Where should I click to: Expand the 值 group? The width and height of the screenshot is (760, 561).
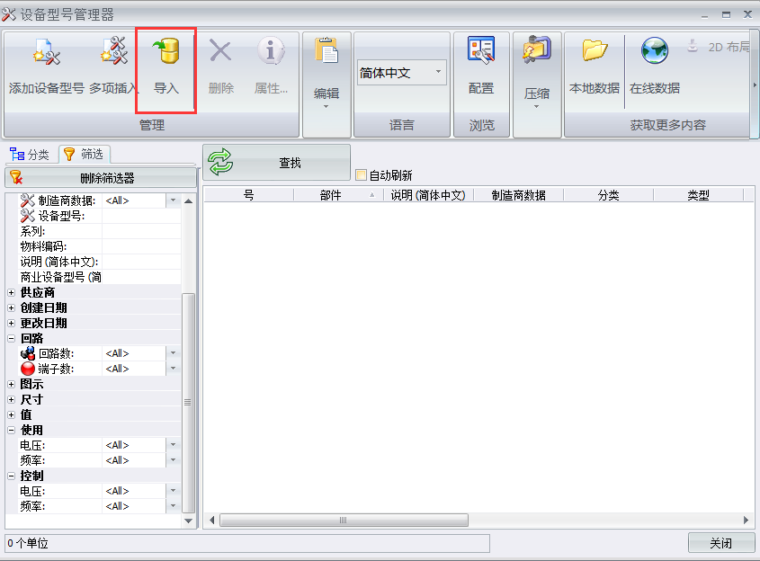coord(12,414)
